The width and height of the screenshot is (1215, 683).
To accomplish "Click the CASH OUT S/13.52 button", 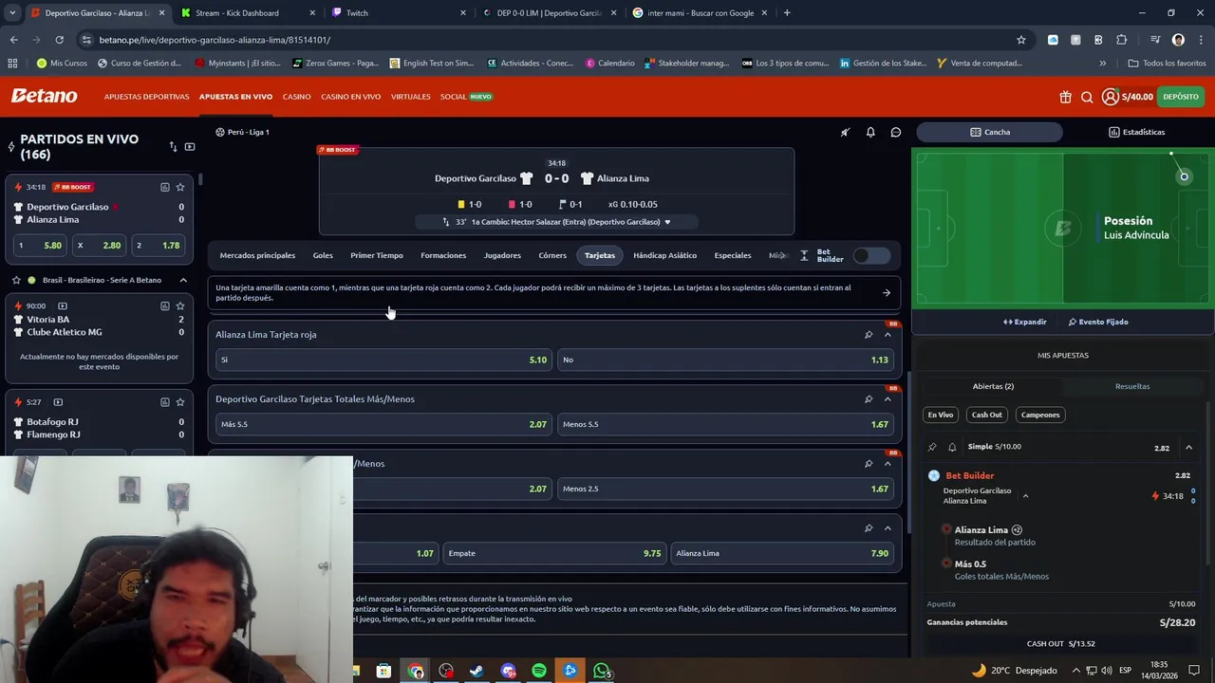I will tap(1060, 643).
